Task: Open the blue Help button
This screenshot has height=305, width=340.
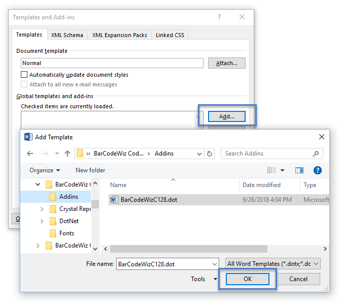Action: pos(318,170)
